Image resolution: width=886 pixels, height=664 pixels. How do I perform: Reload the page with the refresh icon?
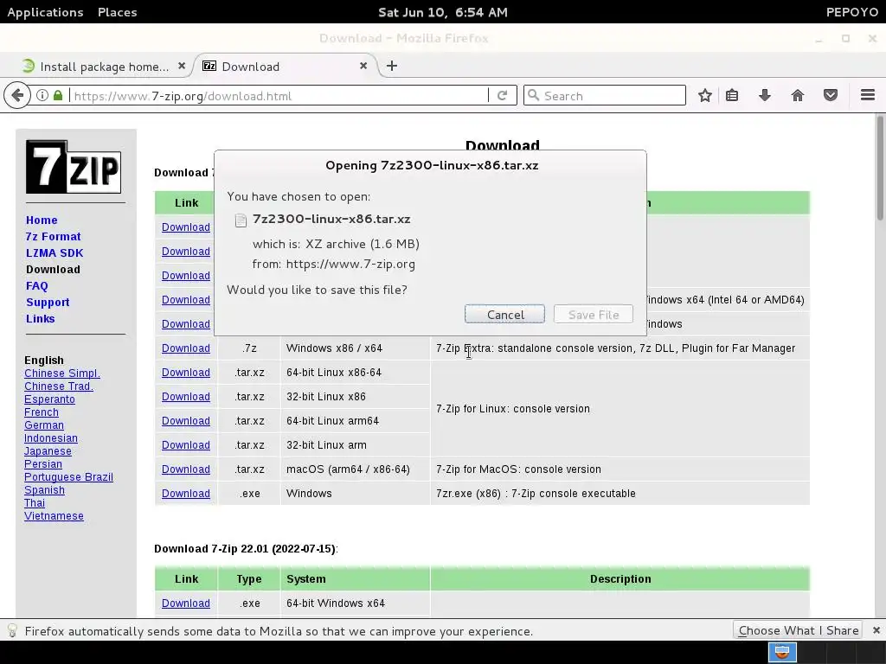click(x=502, y=95)
